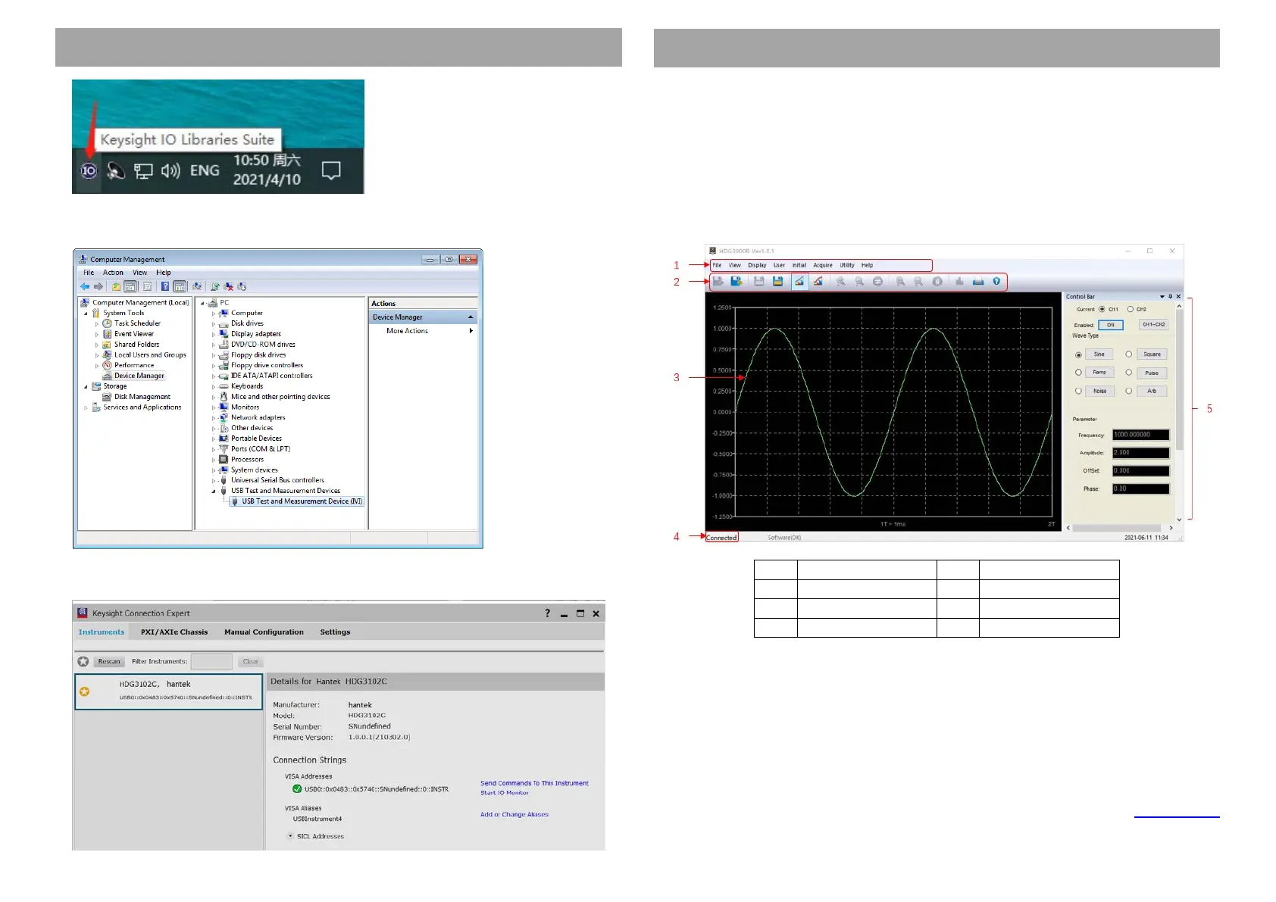Viewport: 1276px width, 902px height.
Task: Click Add or Change Aliases link
Action: 514,815
